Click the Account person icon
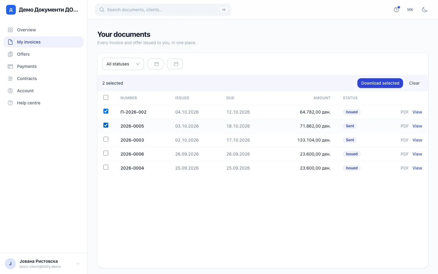Screen dimensions: 438x274 [x=10, y=91]
